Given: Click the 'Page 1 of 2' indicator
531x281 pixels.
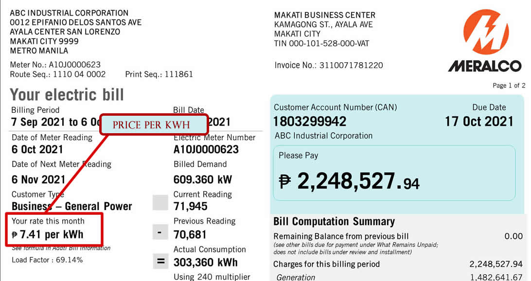Looking at the screenshot, I should (x=509, y=86).
